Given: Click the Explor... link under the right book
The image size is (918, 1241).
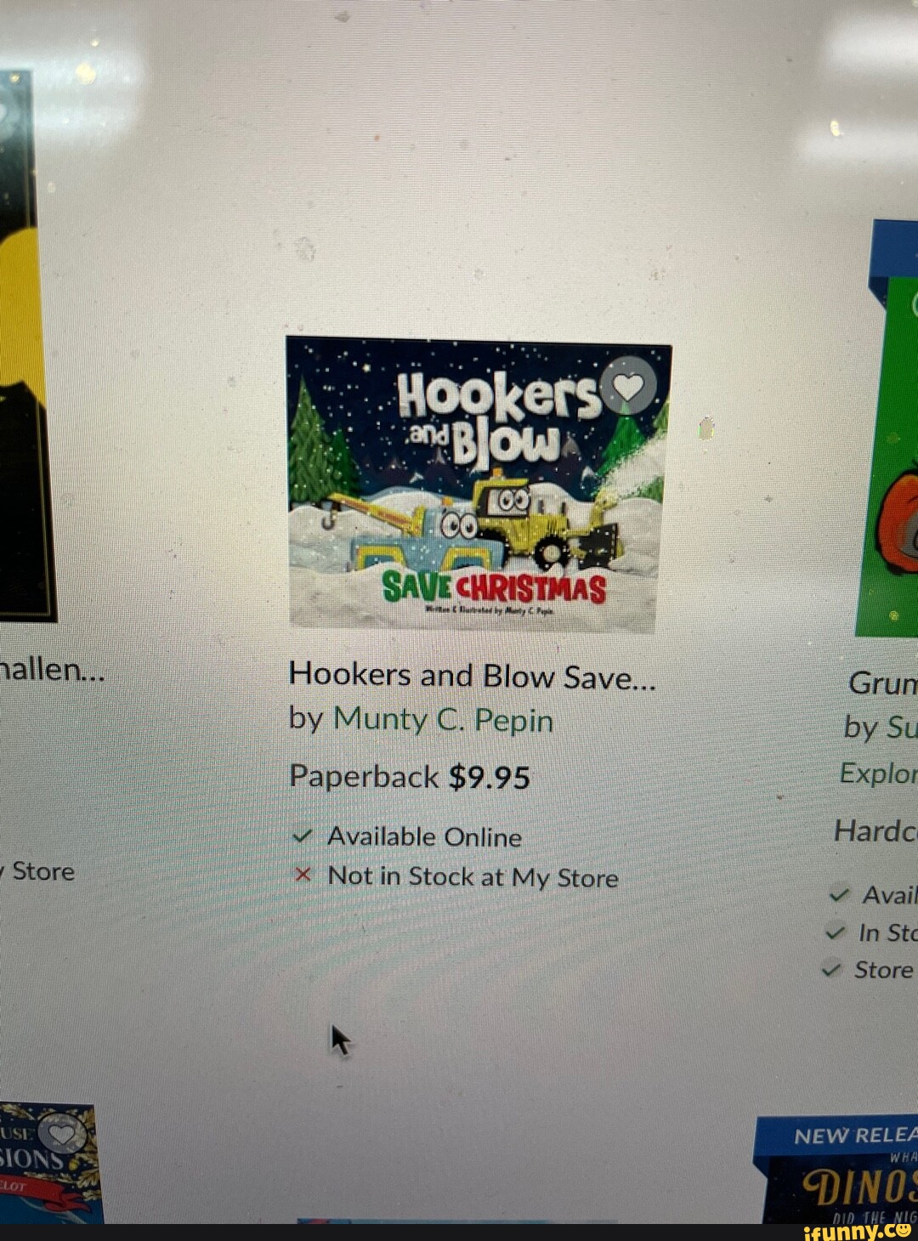Looking at the screenshot, I should tap(879, 773).
